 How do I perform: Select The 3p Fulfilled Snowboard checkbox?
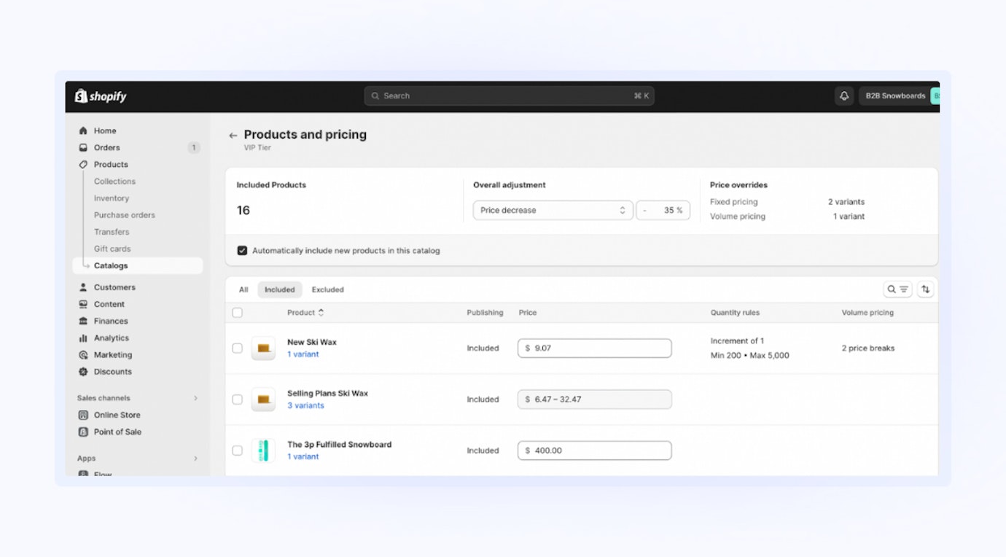(237, 450)
